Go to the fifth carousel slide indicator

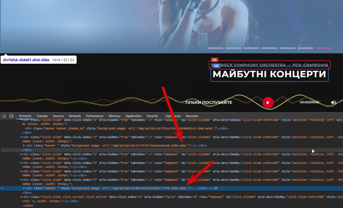(x=288, y=48)
